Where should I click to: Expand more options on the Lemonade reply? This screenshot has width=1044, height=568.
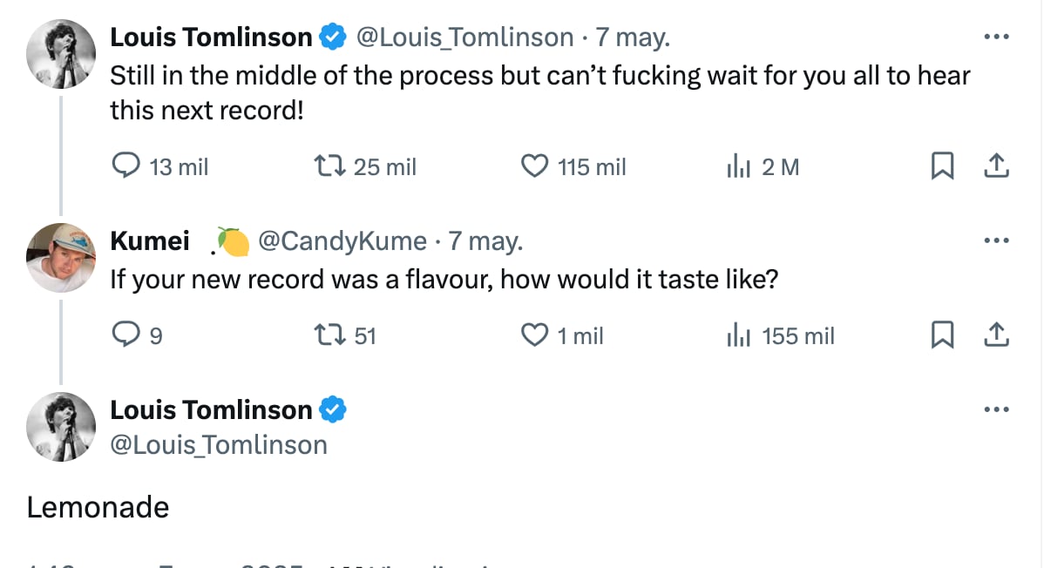click(996, 409)
